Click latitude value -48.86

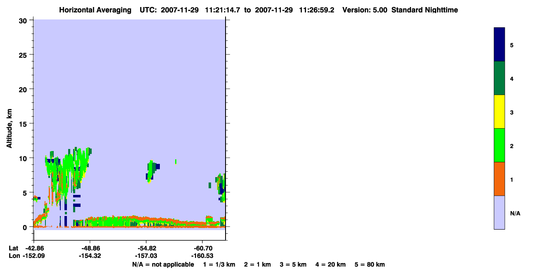(90, 248)
